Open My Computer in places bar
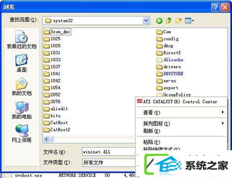232x178 pixels. (x=22, y=110)
